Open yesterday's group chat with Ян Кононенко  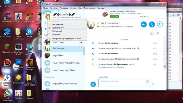coord(63,84)
